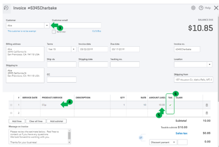Click the Shipping date field
This screenshot has width=219, height=147.
point(93,64)
